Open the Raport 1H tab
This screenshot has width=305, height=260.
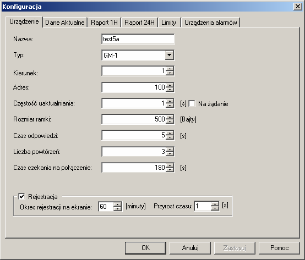tap(104, 23)
